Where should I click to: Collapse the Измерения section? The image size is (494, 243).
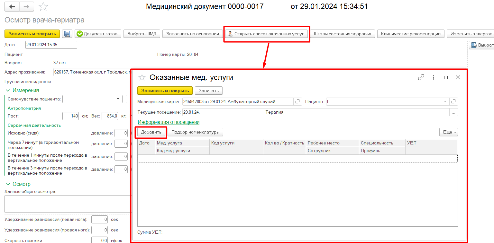(7, 91)
